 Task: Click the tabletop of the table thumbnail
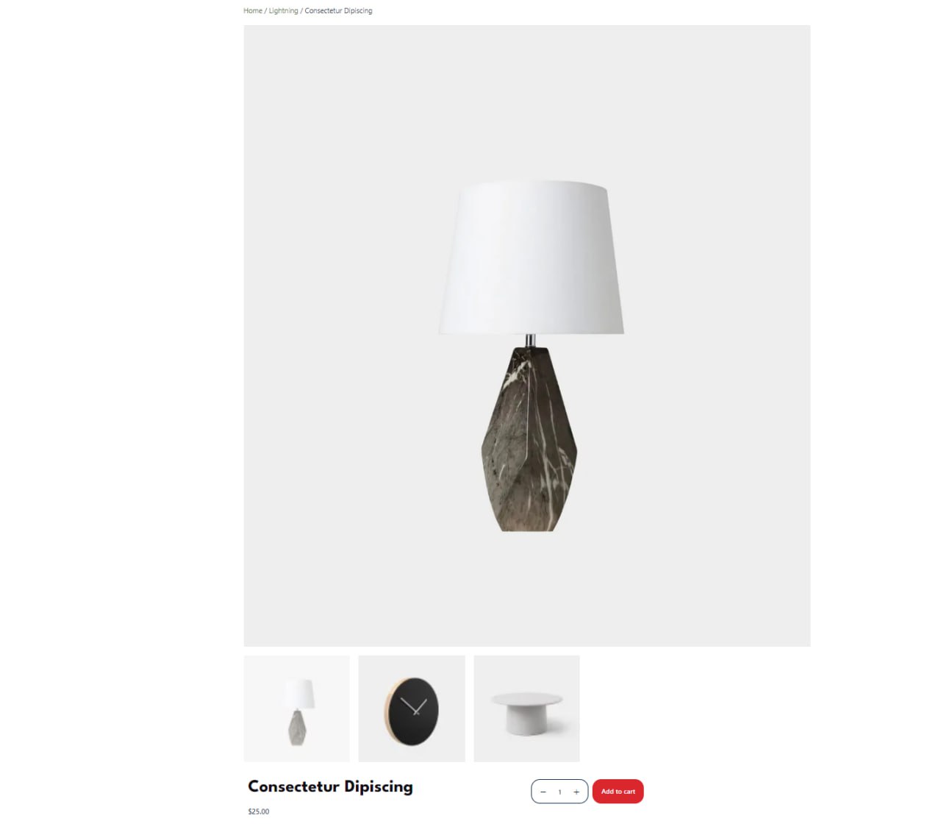526,699
